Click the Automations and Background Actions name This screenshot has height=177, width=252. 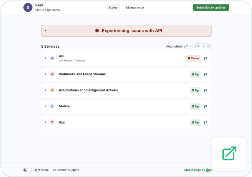tap(88, 90)
